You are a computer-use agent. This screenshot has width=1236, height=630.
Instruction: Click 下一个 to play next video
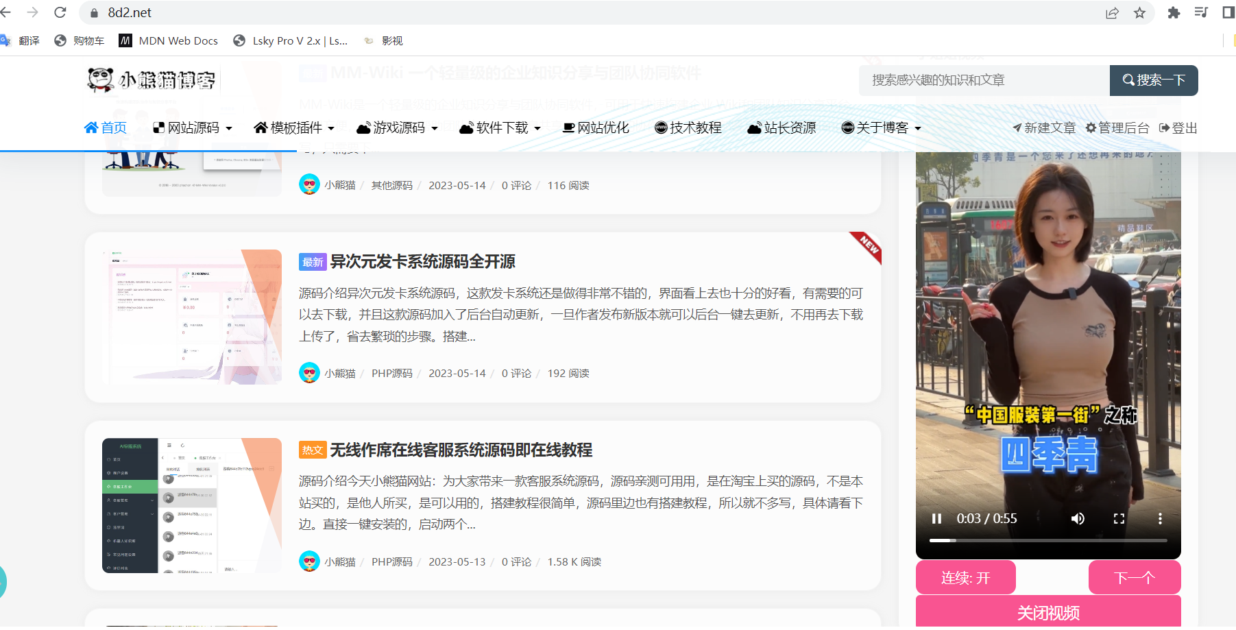pos(1135,578)
